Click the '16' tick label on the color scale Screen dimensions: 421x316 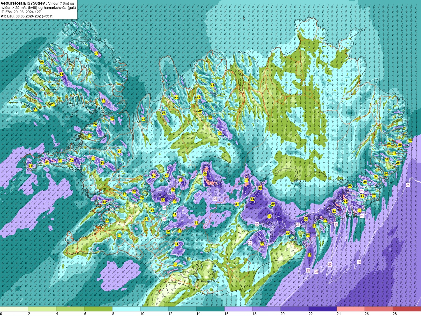click(226, 314)
